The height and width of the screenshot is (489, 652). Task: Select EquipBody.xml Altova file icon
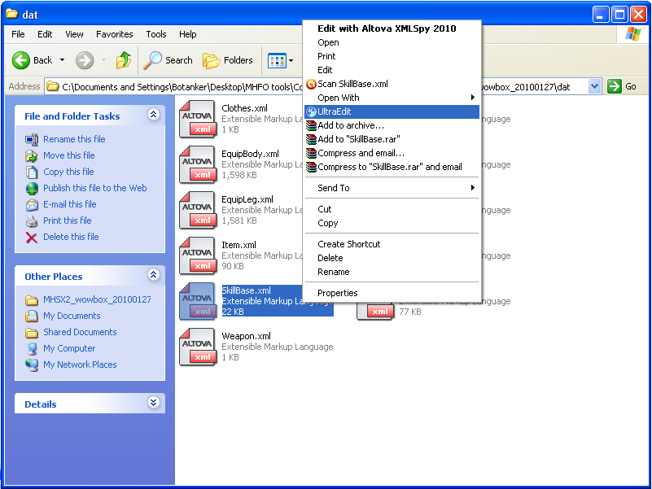click(x=198, y=164)
